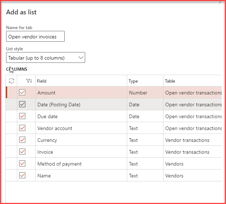Screen dimensions: 226x204
Task: Toggle the Date (Posting Date) checkbox
Action: (x=22, y=104)
